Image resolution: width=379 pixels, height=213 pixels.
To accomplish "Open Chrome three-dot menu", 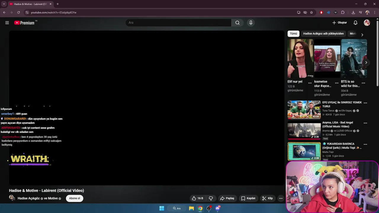I will coord(375,12).
